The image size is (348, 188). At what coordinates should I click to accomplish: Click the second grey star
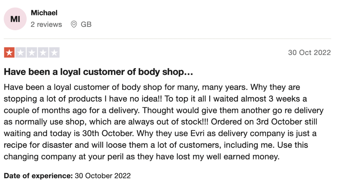tap(21, 53)
